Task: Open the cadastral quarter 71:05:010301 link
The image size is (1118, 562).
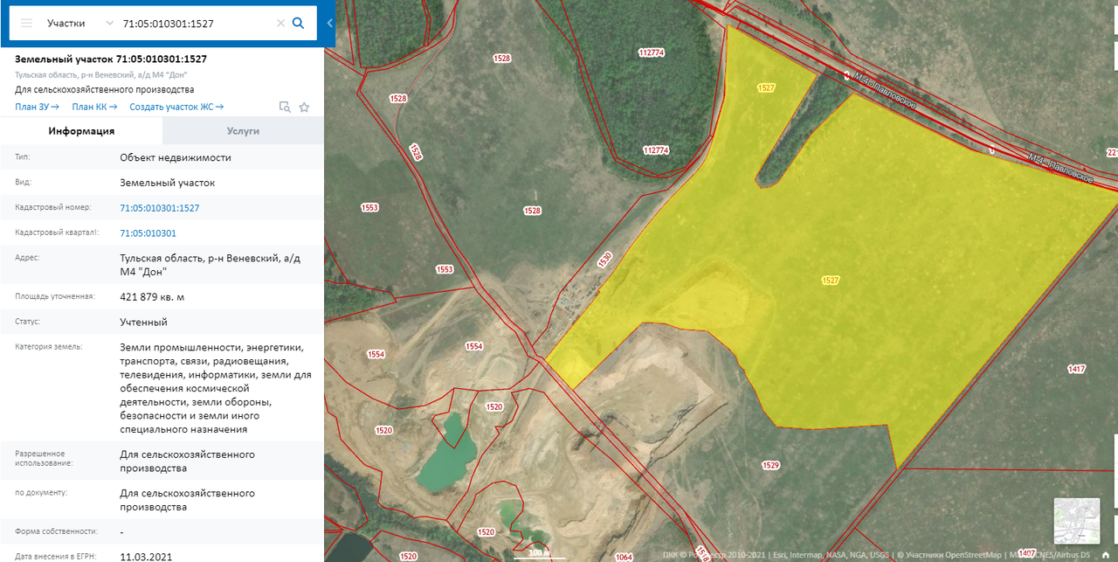Action: click(148, 233)
